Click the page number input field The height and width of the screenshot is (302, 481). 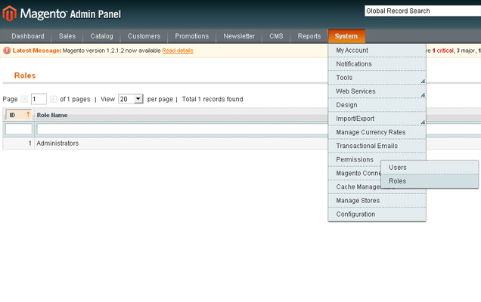pyautogui.click(x=39, y=99)
